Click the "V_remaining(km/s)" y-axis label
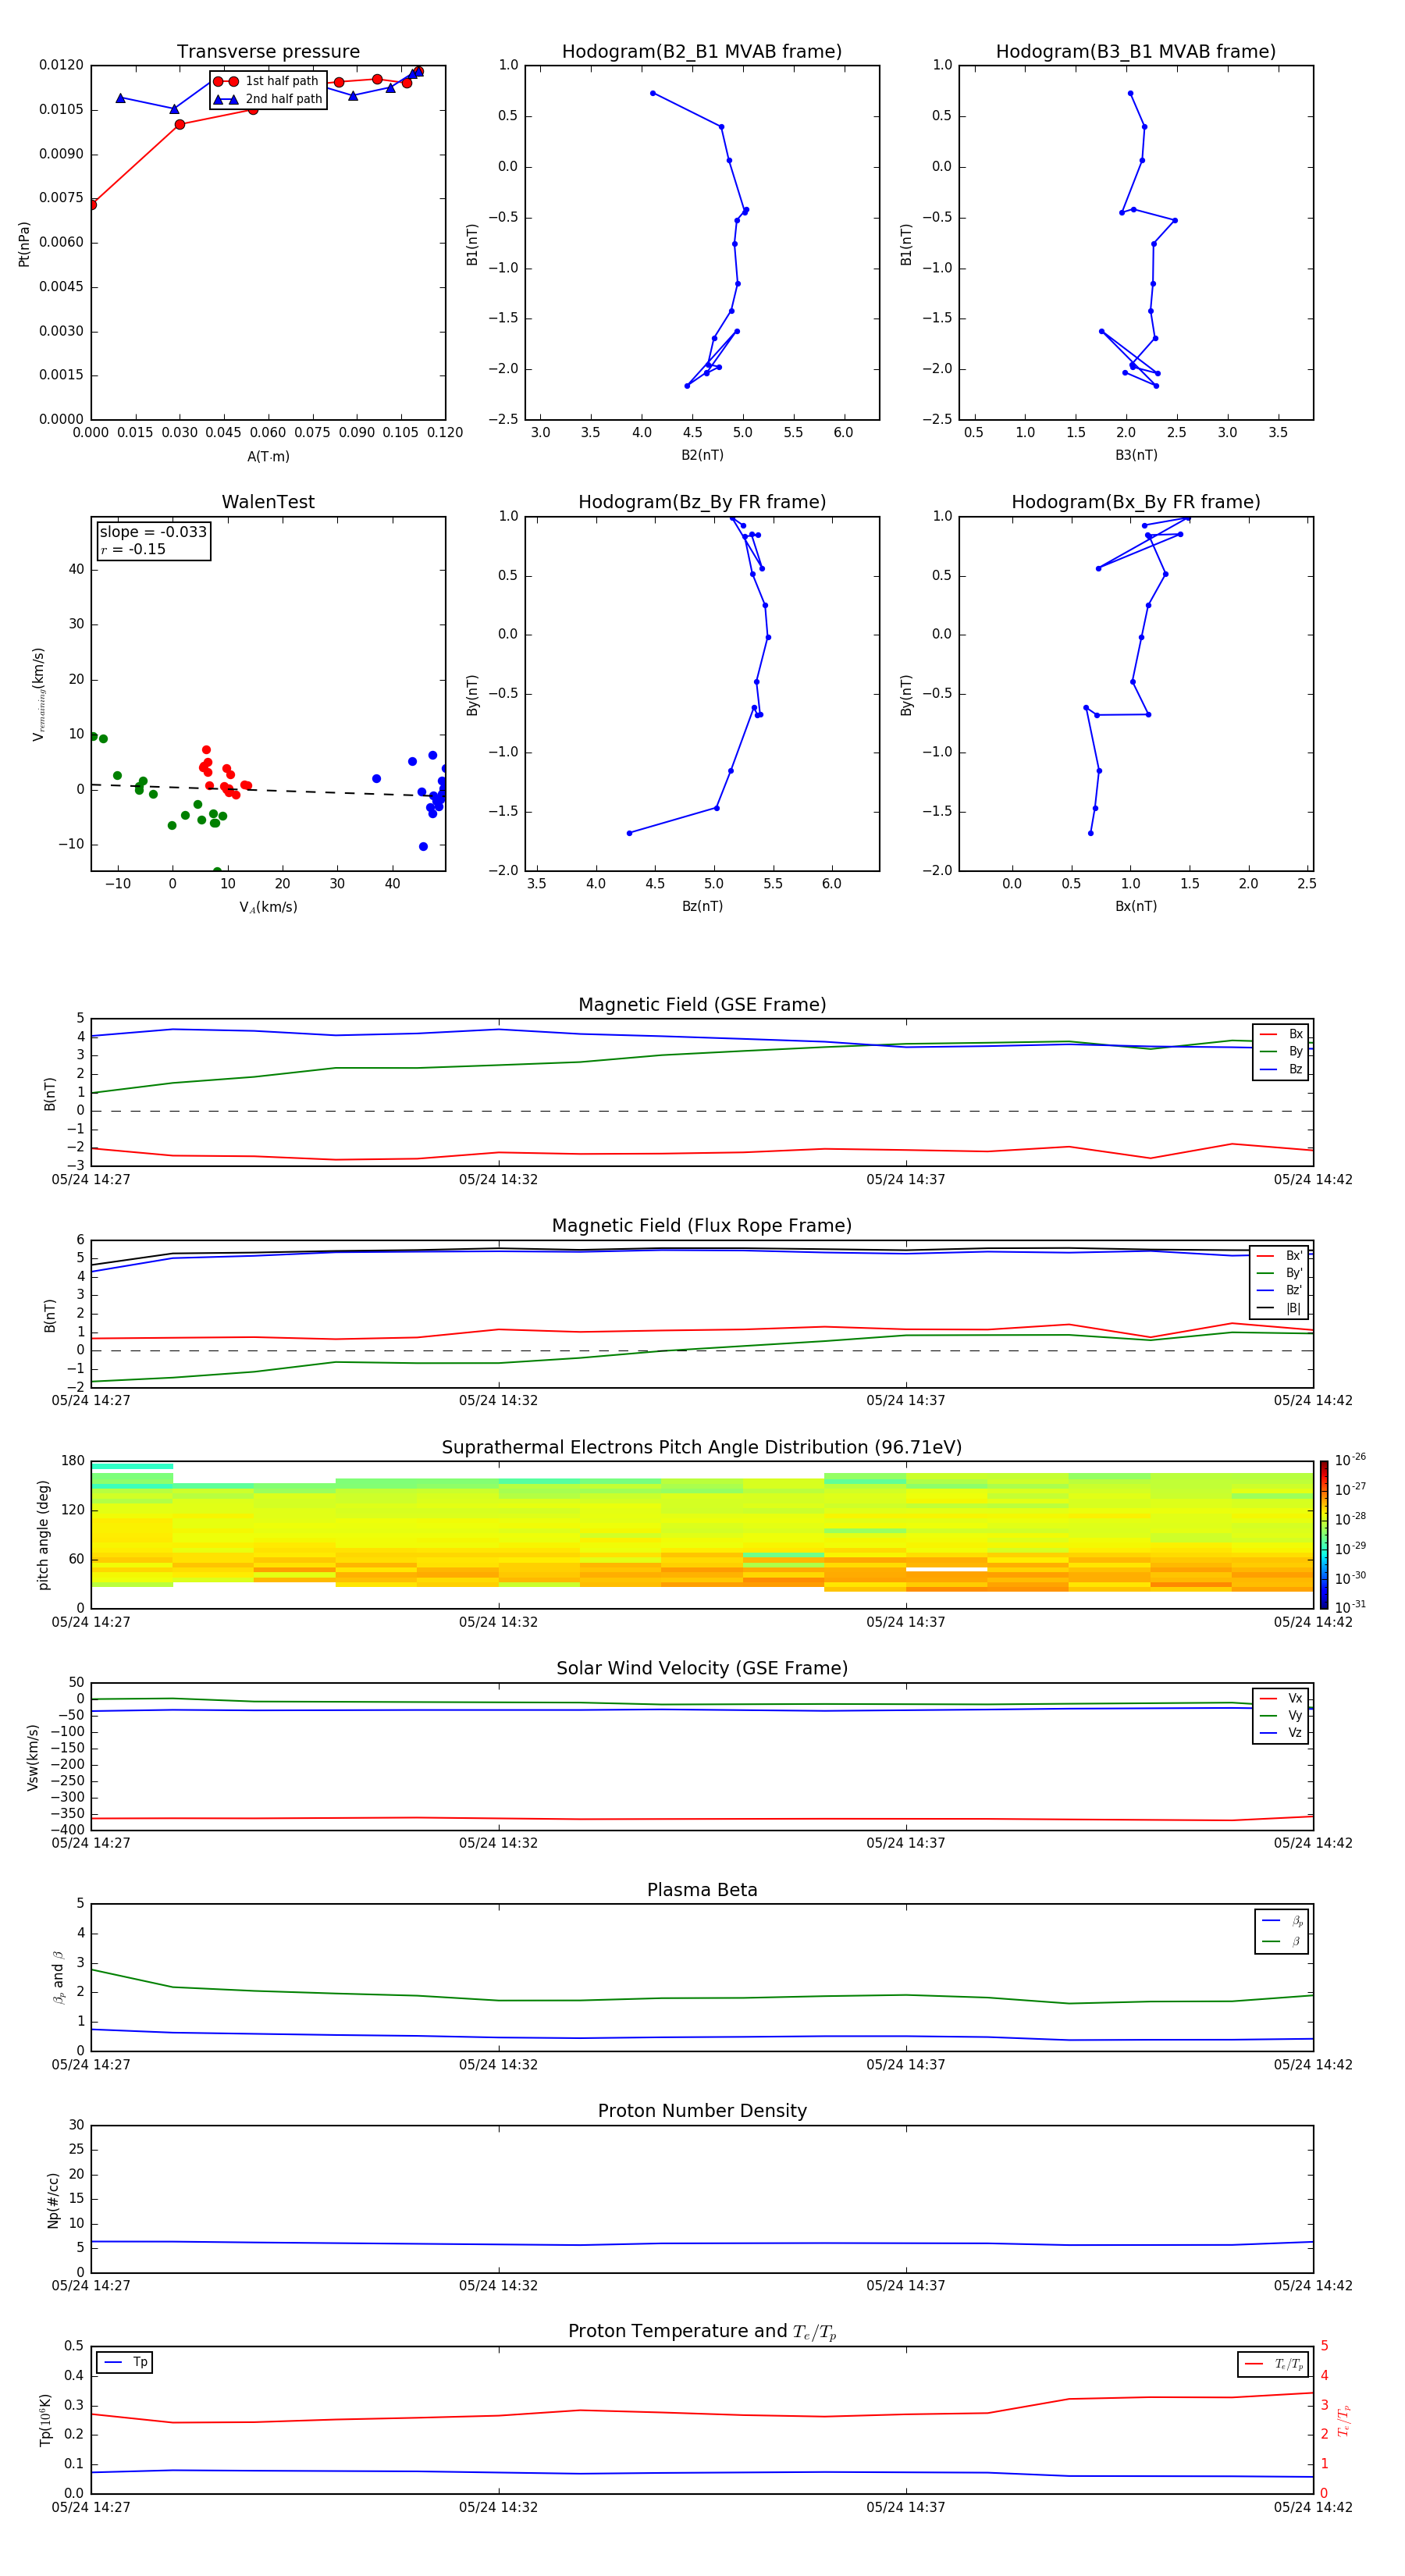Screen dimensions: 1405x2576 click(39, 694)
